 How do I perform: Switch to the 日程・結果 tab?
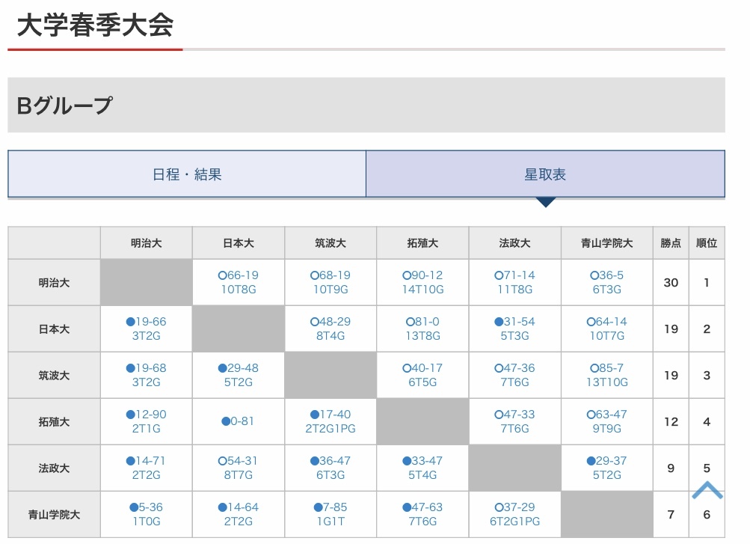coord(187,174)
